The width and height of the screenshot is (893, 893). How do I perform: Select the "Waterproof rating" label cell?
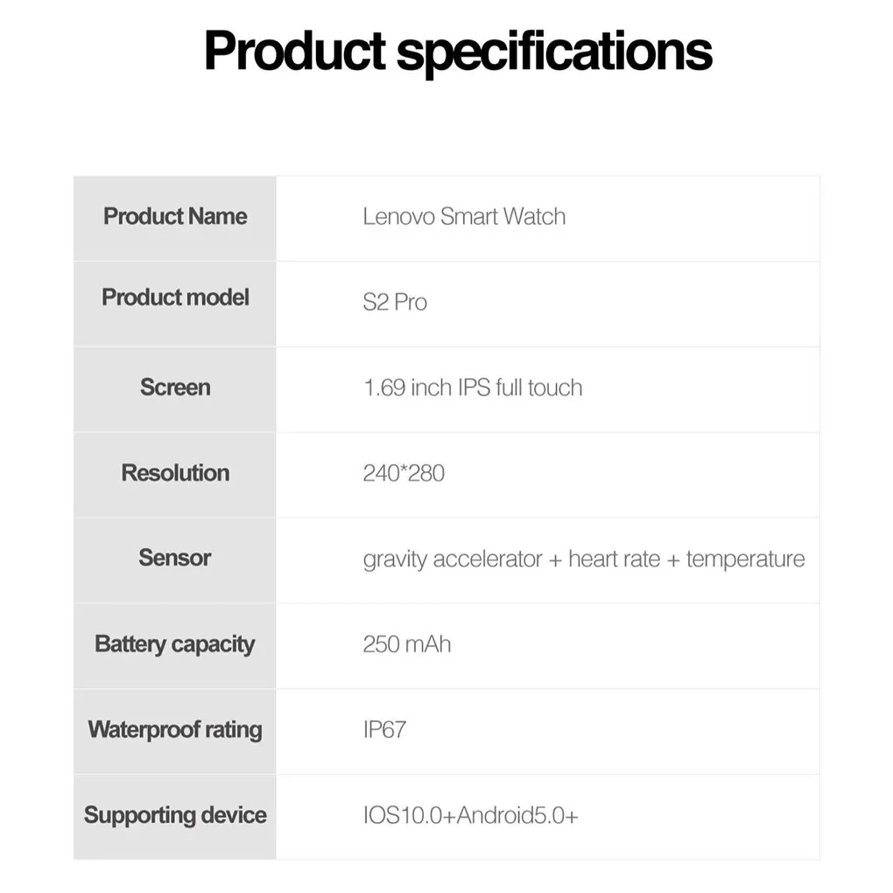(175, 729)
